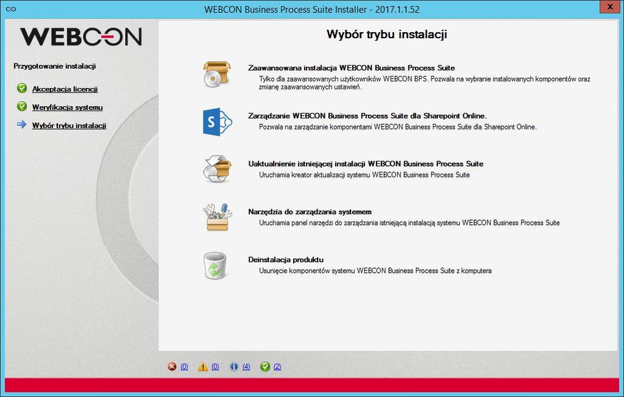The image size is (624, 397).
Task: Click the system management toolbox icon
Action: tap(218, 217)
